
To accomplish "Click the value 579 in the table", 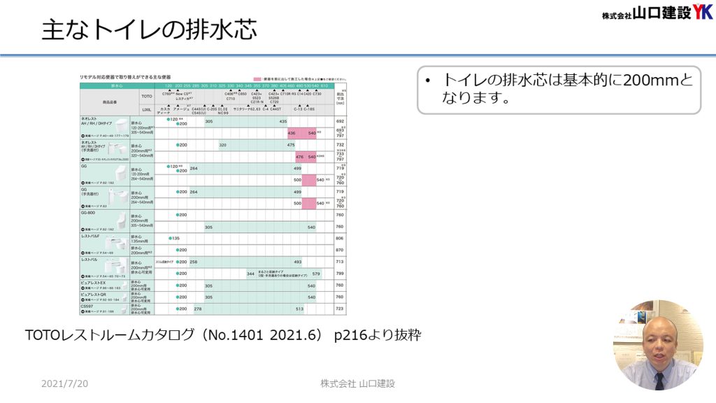I will click(x=316, y=274).
